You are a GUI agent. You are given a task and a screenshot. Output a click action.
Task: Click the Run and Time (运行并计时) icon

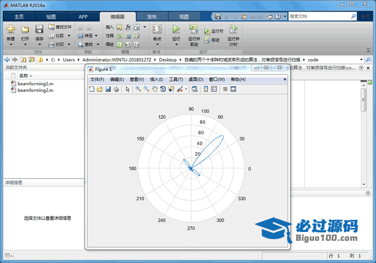[x=233, y=29]
